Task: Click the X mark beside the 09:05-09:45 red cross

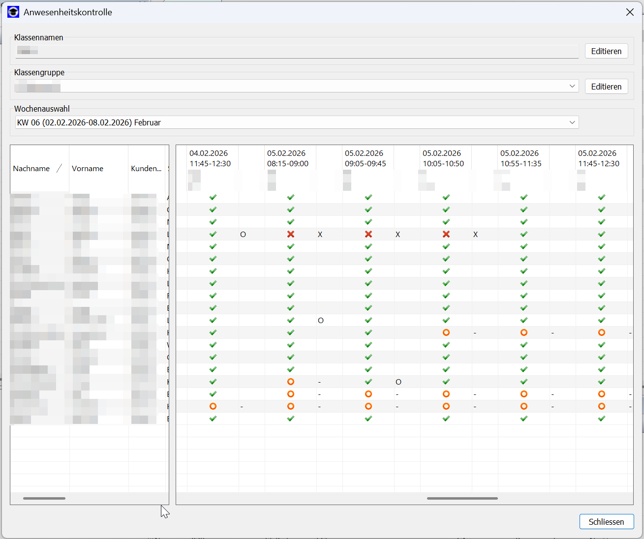Action: point(398,235)
